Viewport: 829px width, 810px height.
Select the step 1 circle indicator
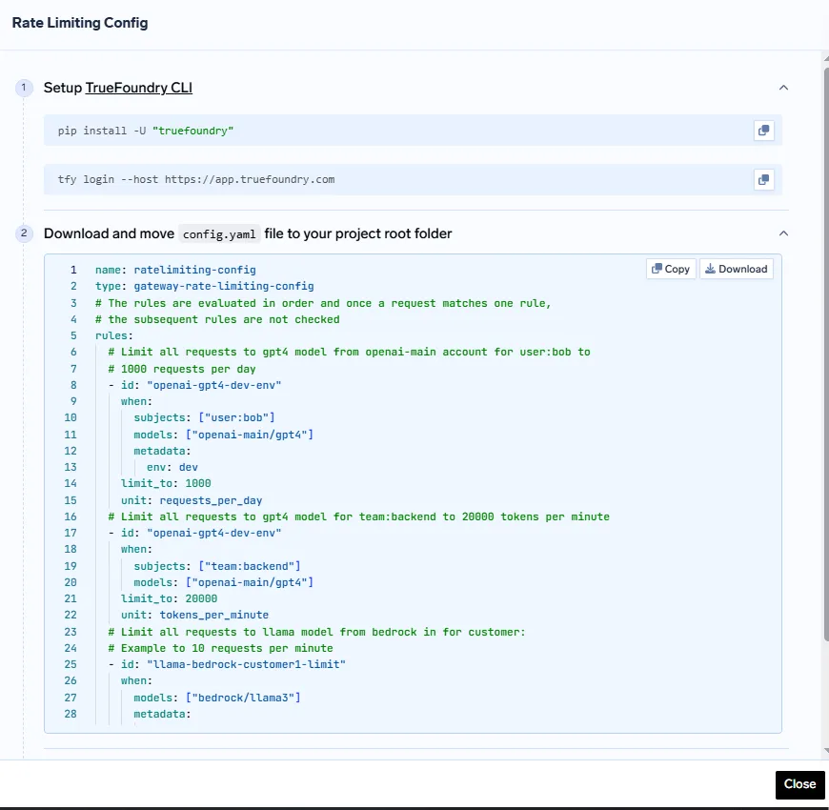23,87
